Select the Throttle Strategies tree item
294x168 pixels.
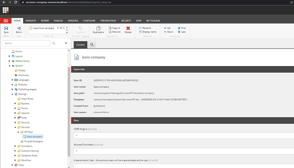[x=32, y=141]
